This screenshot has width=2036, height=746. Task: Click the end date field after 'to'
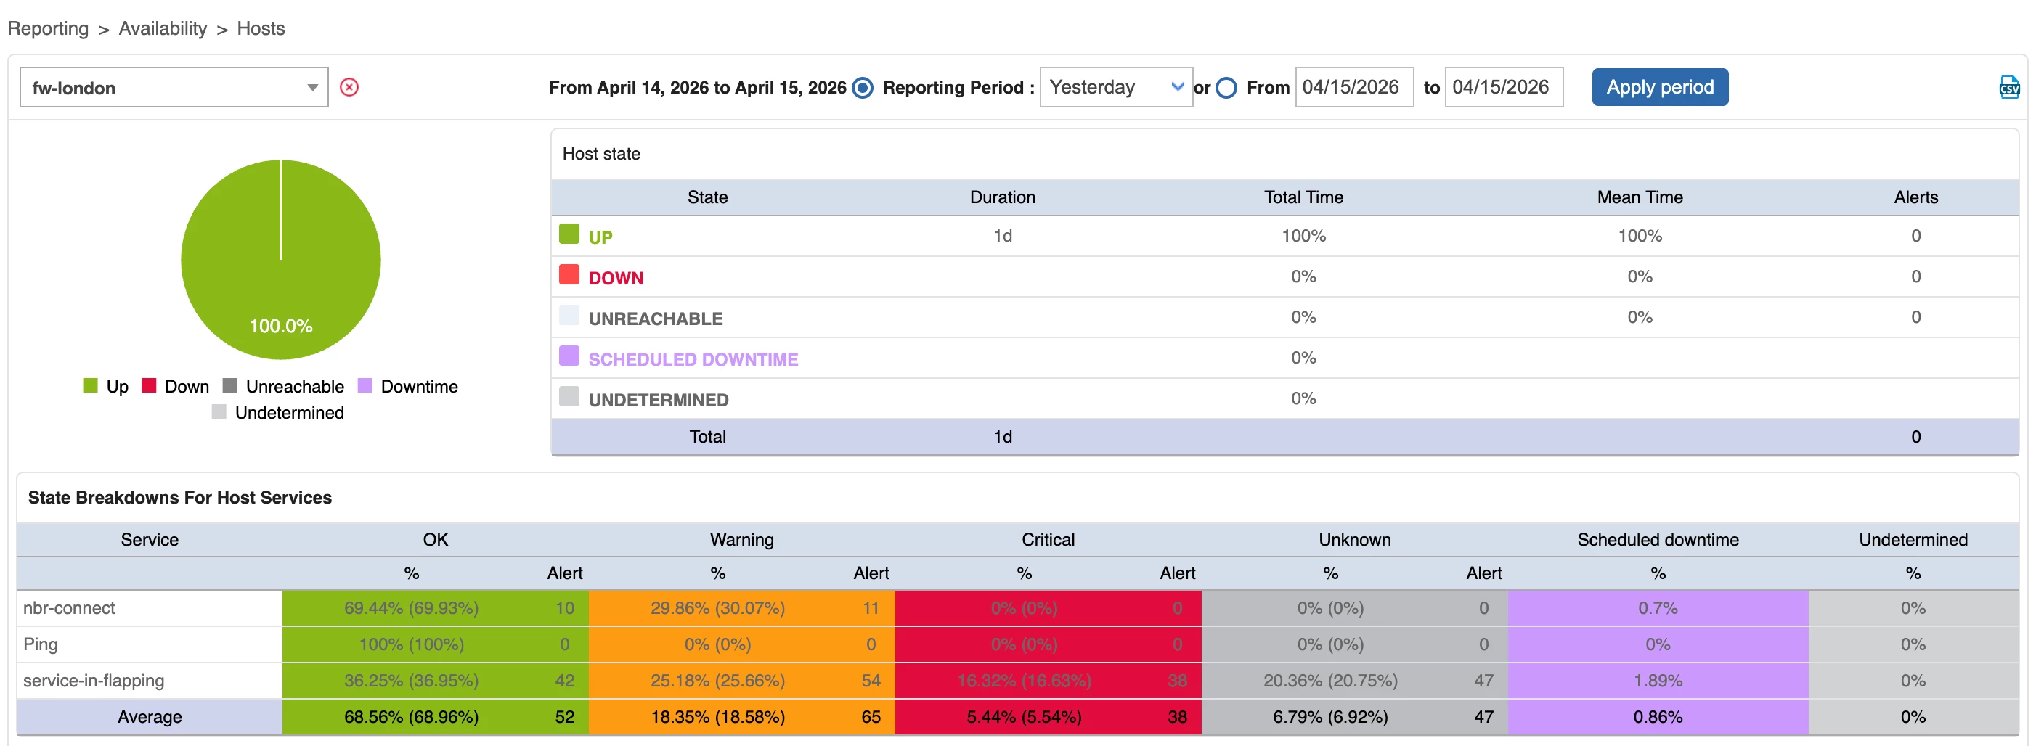pyautogui.click(x=1502, y=88)
